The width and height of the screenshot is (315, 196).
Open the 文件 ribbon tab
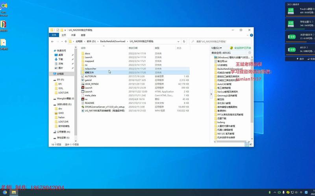54,35
